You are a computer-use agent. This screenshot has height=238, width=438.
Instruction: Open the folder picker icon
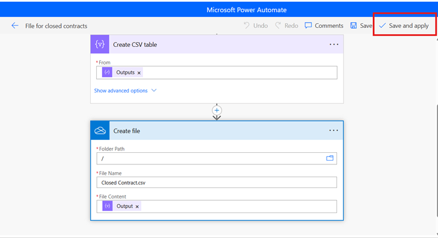point(330,158)
